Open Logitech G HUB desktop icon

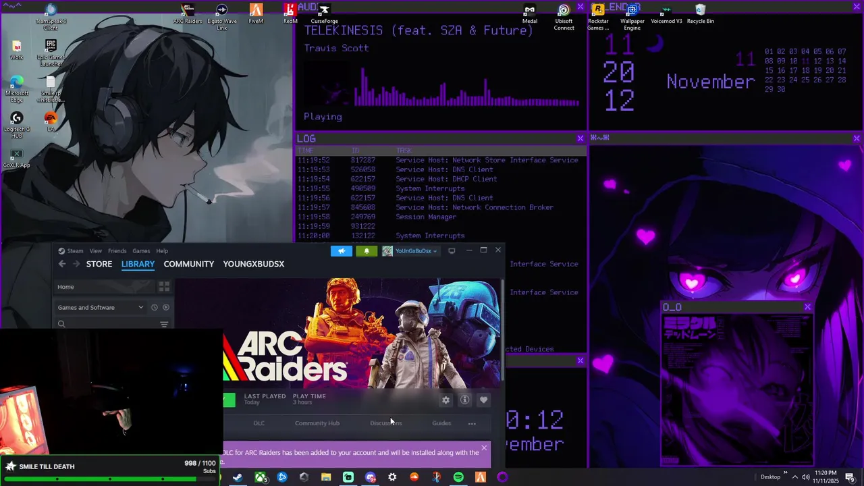click(x=17, y=126)
